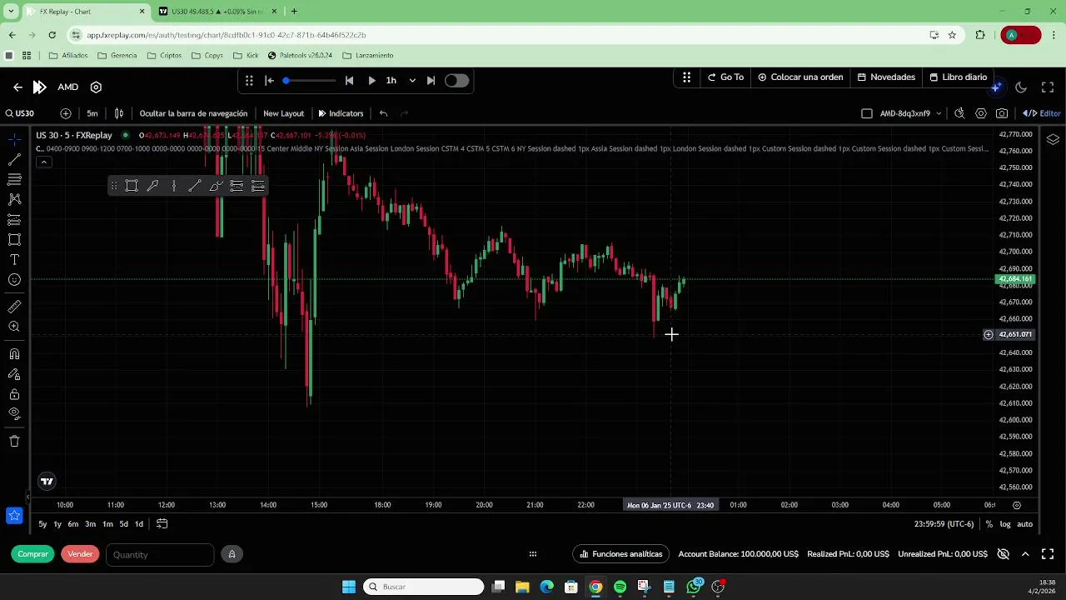Toggle the layout checkbox beside AMD-8dq3xnf9

point(867,113)
